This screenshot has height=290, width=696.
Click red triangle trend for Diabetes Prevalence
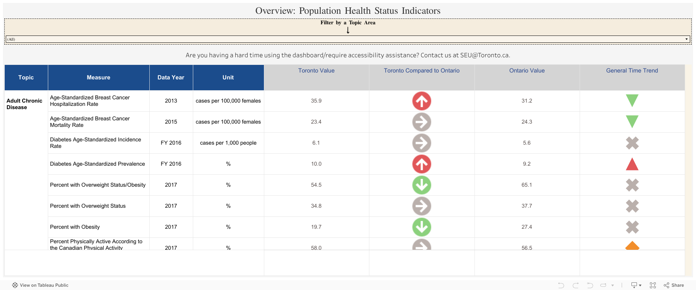click(x=632, y=164)
